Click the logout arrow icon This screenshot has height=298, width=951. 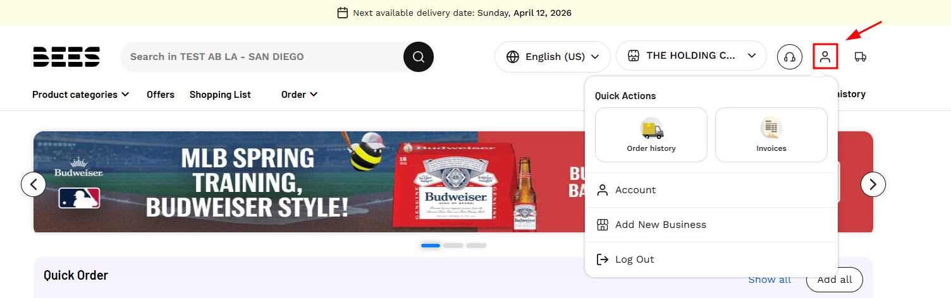(603, 259)
